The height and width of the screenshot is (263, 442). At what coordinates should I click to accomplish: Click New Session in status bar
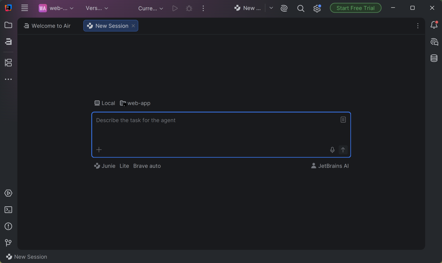pyautogui.click(x=26, y=257)
